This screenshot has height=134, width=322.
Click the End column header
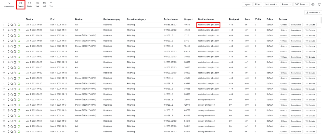pos(52,19)
